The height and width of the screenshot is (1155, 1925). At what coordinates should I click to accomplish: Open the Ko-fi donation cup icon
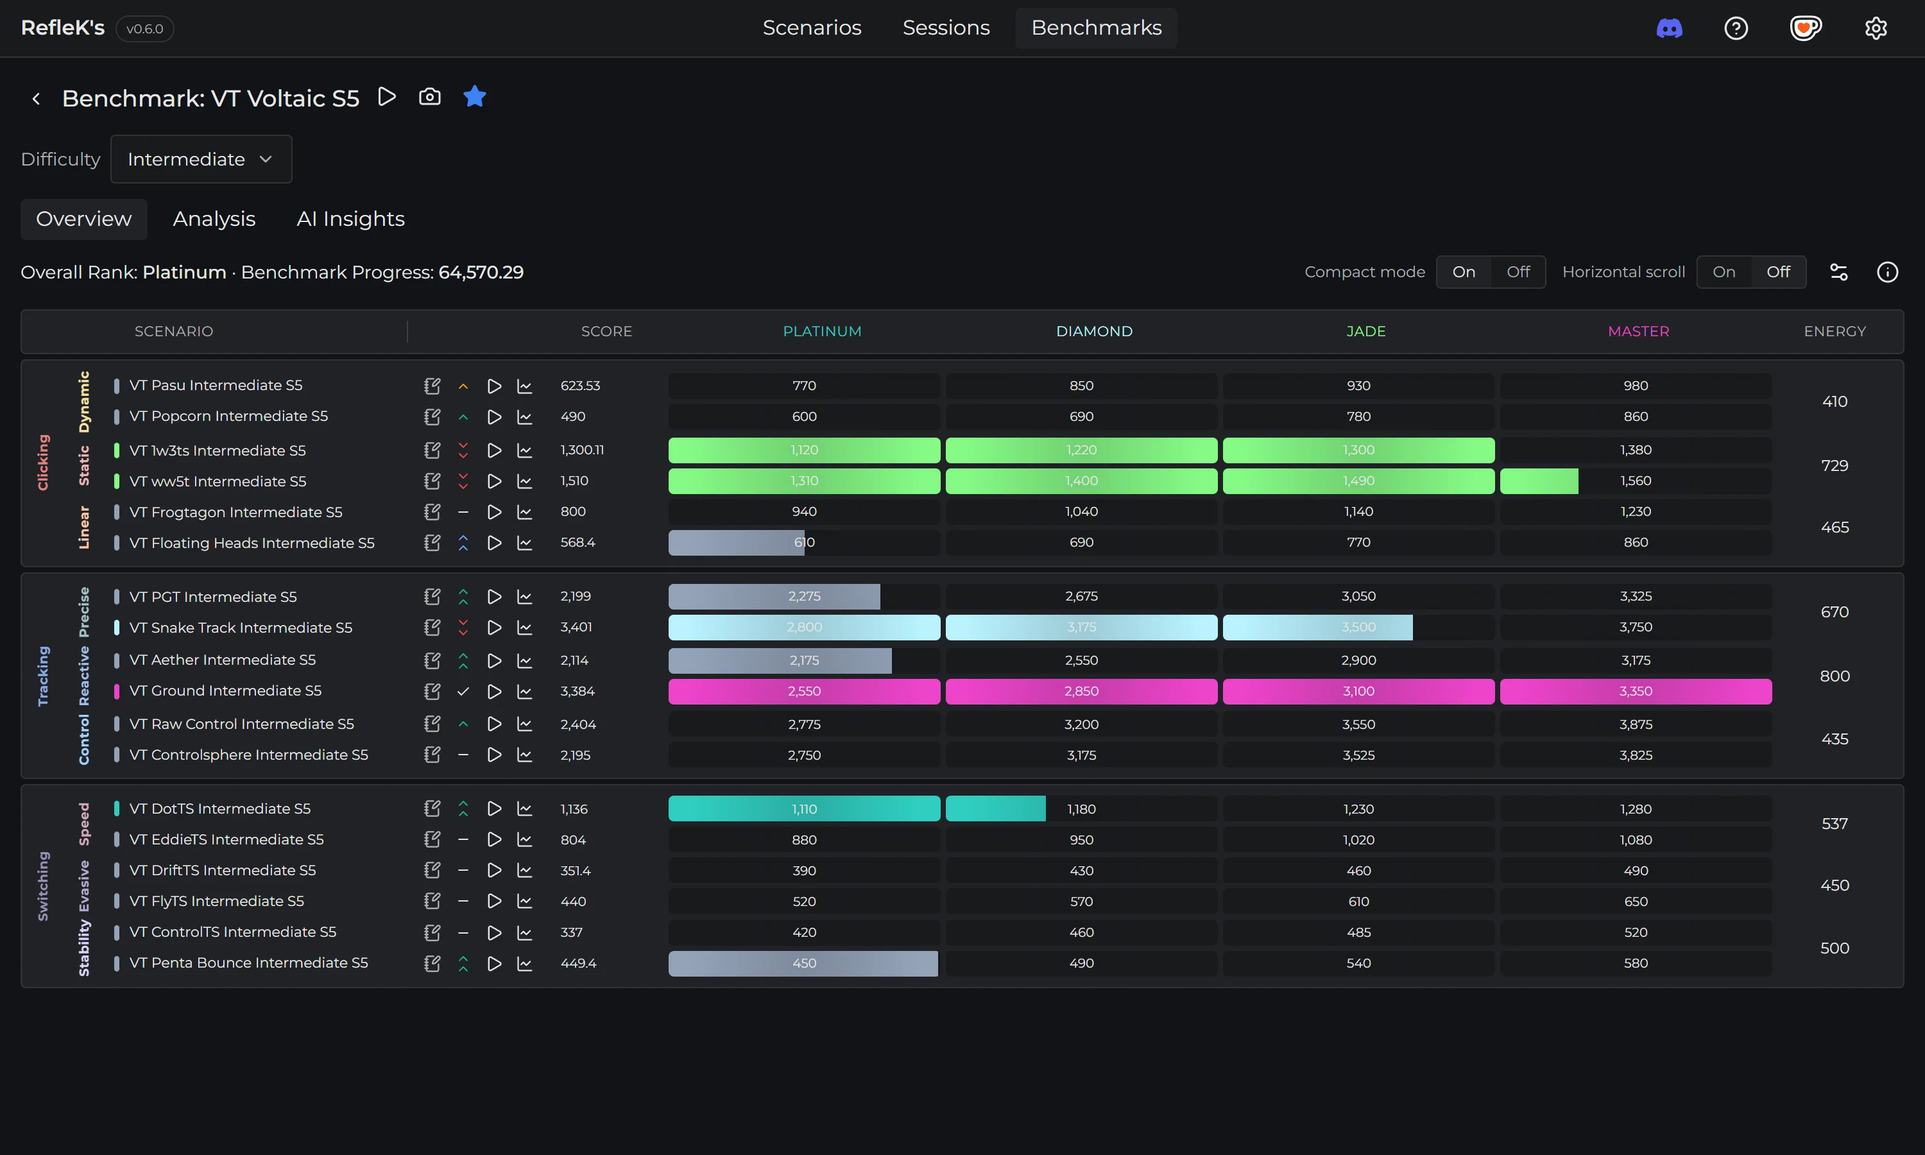click(x=1806, y=28)
